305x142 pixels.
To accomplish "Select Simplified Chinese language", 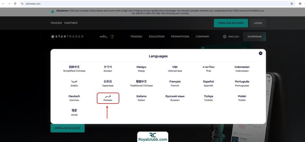I will coord(74,69).
